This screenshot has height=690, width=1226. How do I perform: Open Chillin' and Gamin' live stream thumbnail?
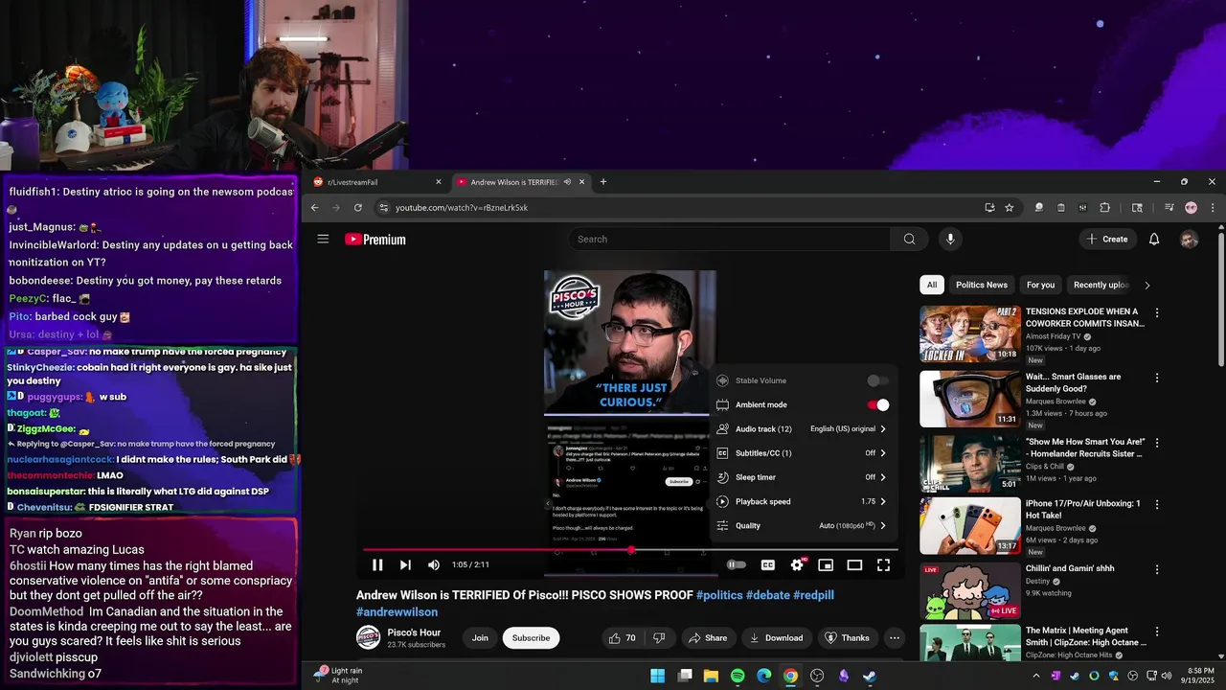970,590
